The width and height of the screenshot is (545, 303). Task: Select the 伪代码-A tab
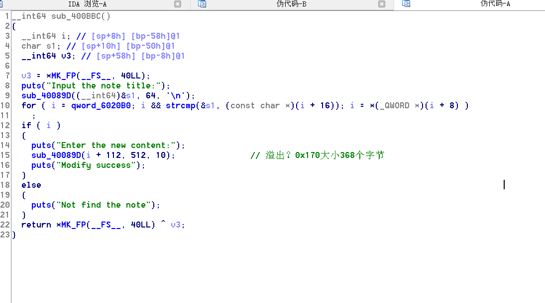pyautogui.click(x=495, y=4)
